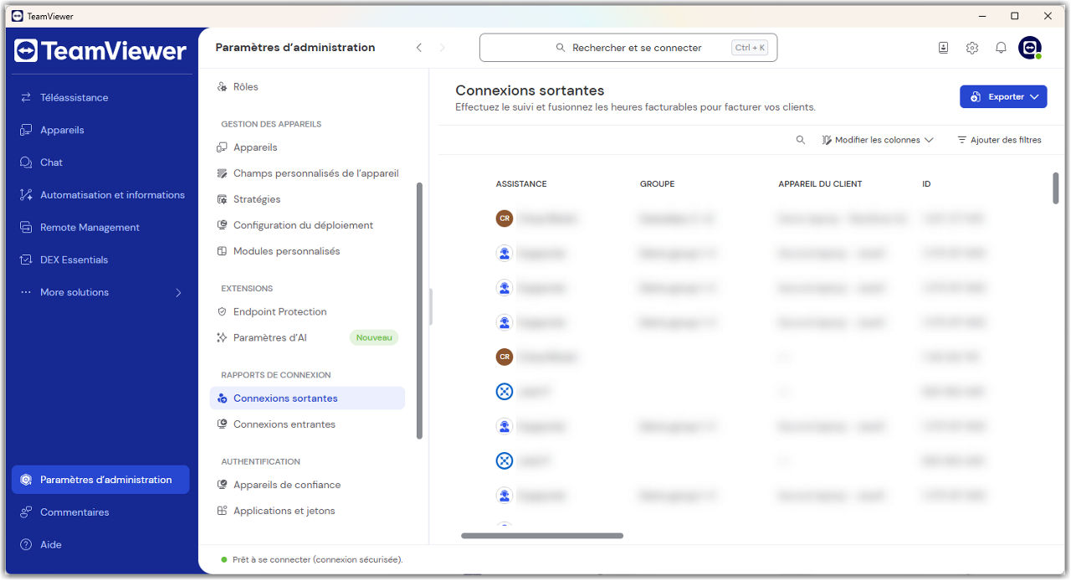Click the panel collapse handle
The width and height of the screenshot is (1071, 581).
coord(431,307)
